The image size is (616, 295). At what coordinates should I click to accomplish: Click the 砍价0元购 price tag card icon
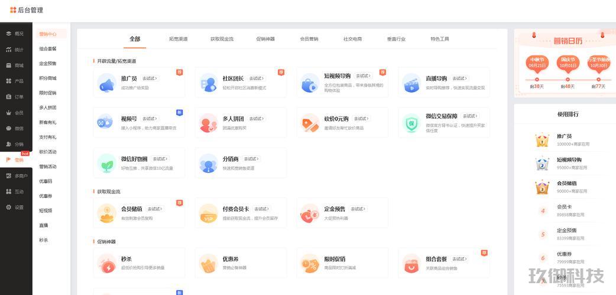click(x=310, y=123)
